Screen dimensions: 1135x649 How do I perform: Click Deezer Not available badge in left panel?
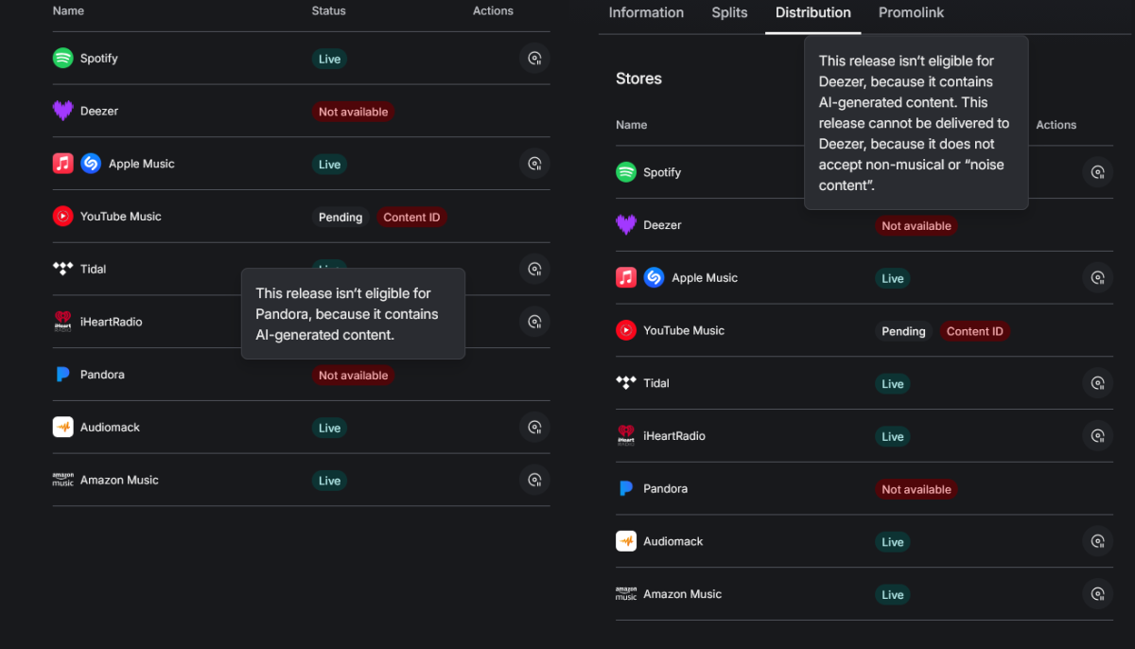tap(353, 112)
